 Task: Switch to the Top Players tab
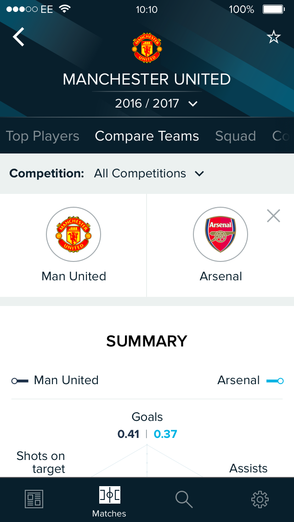[43, 136]
